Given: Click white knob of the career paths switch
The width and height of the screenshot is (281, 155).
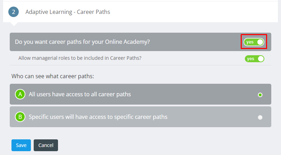Looking at the screenshot, I should pos(260,42).
